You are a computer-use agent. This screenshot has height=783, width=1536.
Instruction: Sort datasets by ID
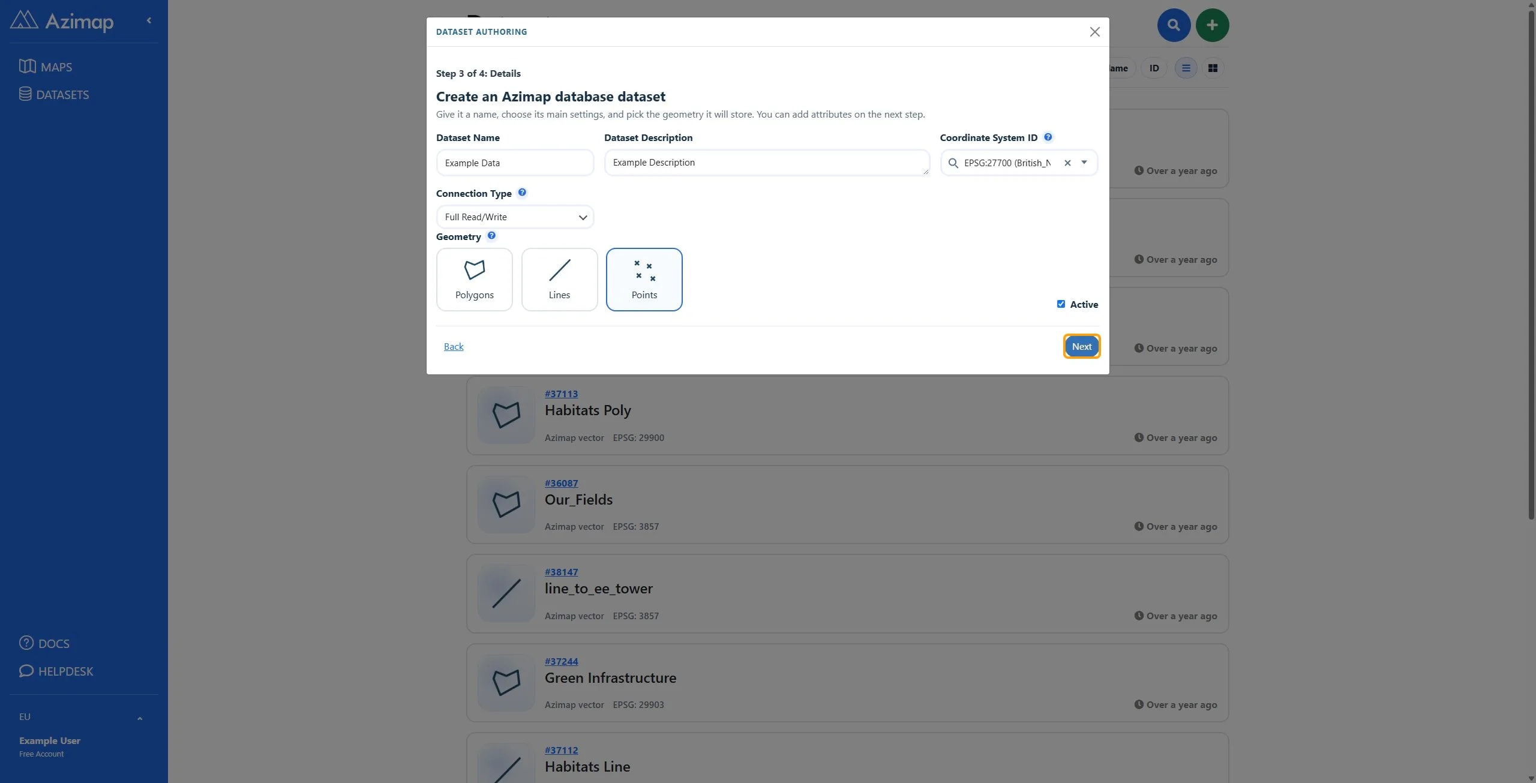(x=1154, y=68)
